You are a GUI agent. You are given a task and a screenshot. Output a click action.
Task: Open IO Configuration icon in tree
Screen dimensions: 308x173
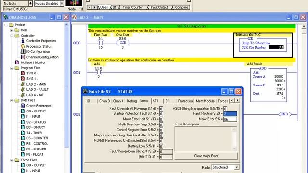[x=23, y=51]
